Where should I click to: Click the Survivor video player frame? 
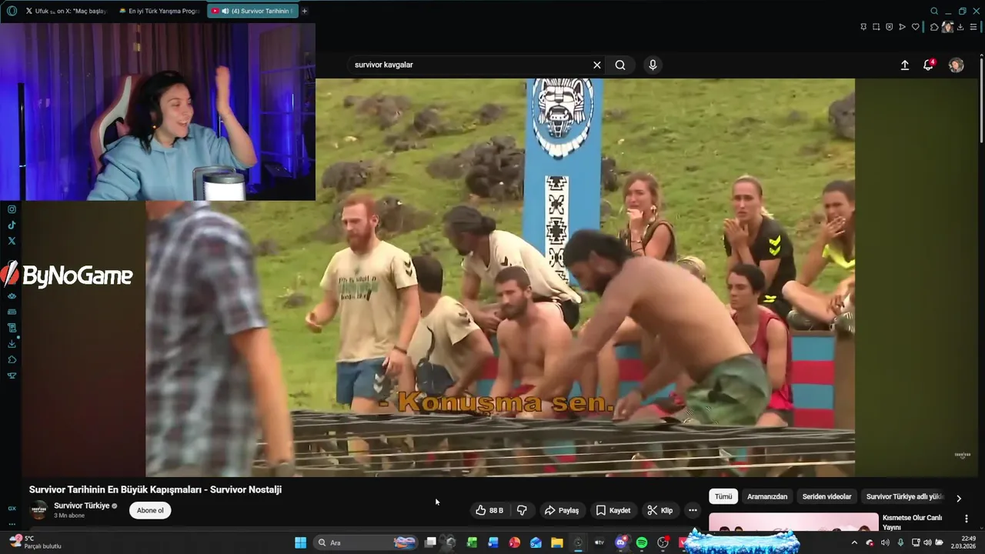point(500,277)
